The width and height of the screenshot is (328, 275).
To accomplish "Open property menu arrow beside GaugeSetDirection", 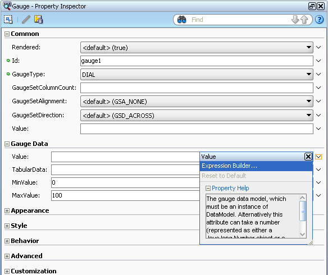I will click(x=318, y=115).
